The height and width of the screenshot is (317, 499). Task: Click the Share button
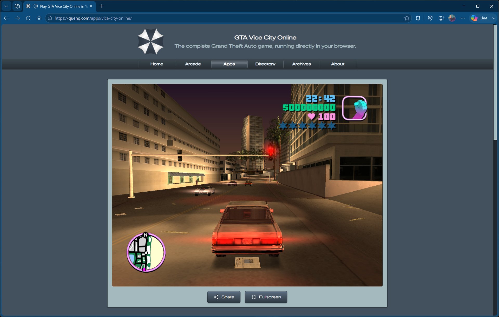tap(224, 297)
